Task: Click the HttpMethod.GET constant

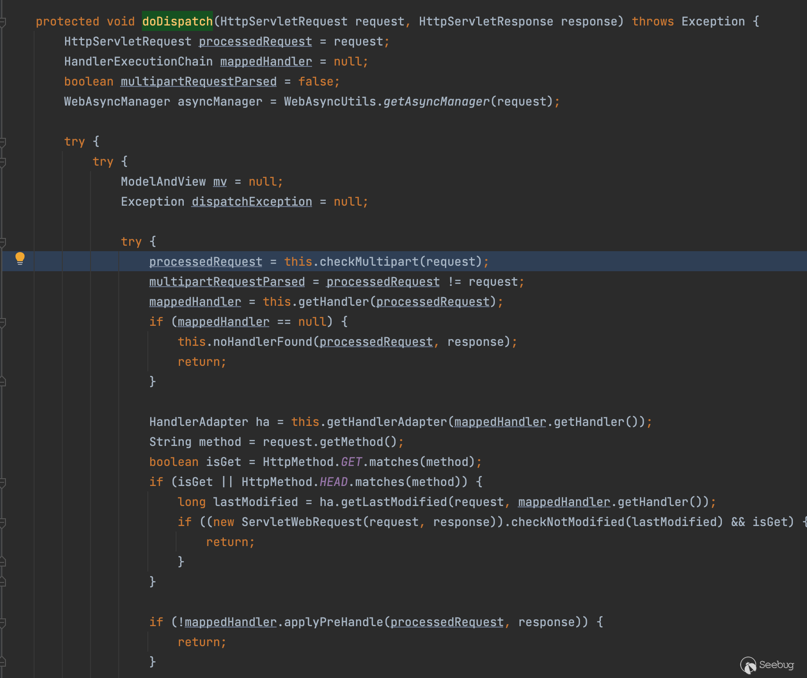Action: point(351,462)
